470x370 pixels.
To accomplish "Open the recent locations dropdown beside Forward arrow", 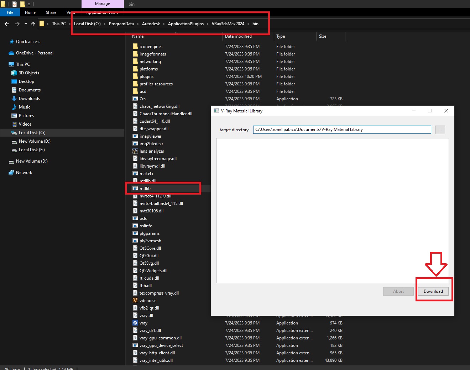I will [25, 23].
